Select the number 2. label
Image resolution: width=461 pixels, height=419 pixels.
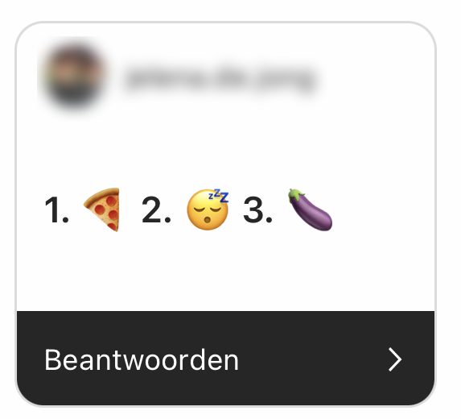pyautogui.click(x=156, y=210)
